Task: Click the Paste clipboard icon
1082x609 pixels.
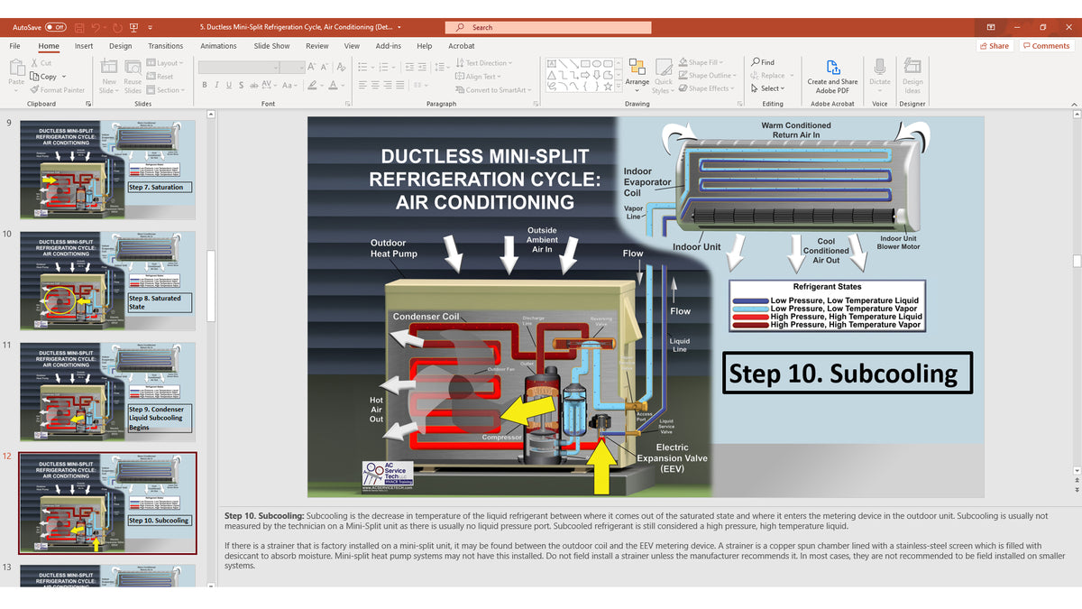Action: [x=16, y=69]
